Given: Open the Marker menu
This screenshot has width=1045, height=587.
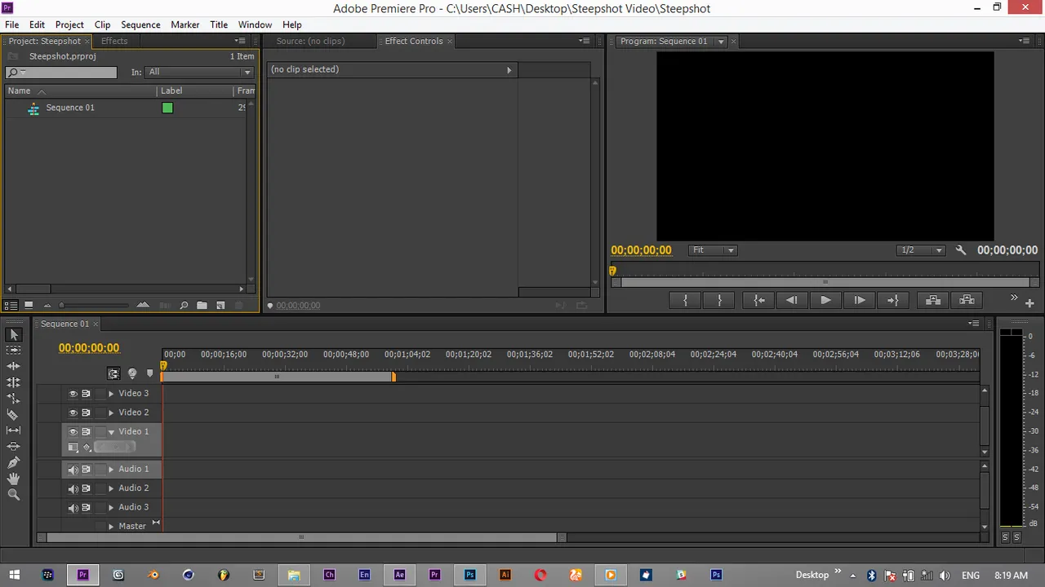Looking at the screenshot, I should (x=185, y=24).
